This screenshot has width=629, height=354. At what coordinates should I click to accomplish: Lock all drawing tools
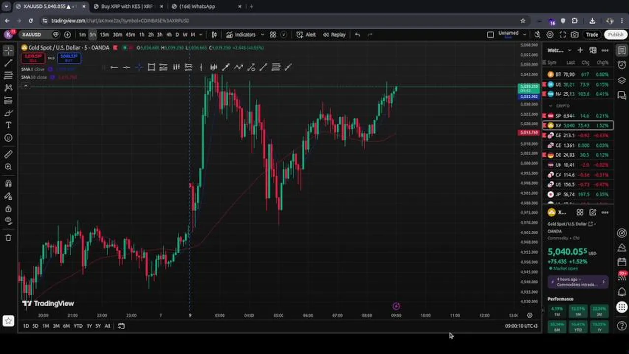tap(8, 208)
